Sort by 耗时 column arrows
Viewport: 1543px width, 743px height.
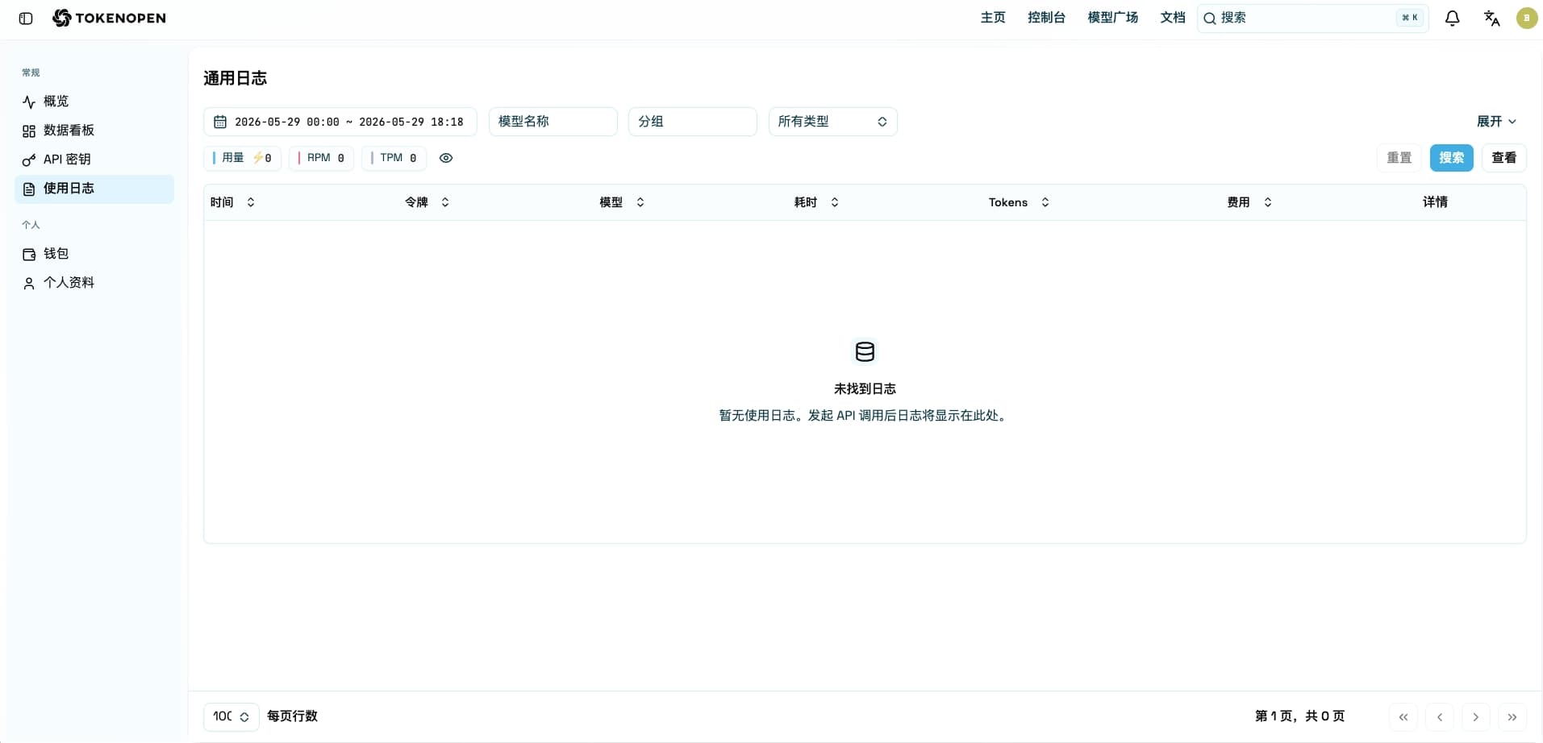(835, 202)
